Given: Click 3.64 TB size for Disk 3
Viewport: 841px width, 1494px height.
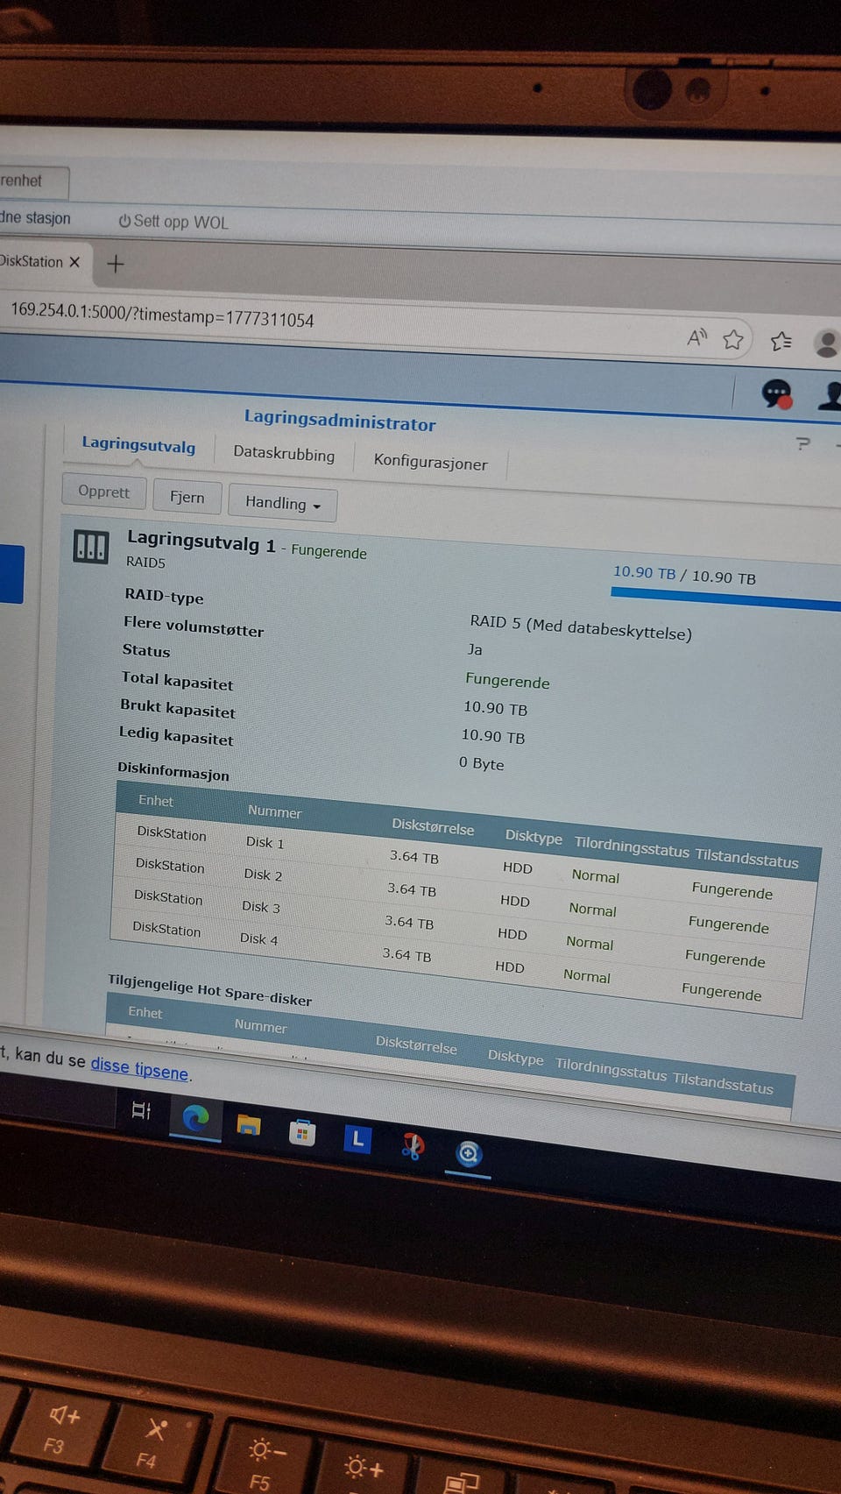Looking at the screenshot, I should click(x=409, y=922).
